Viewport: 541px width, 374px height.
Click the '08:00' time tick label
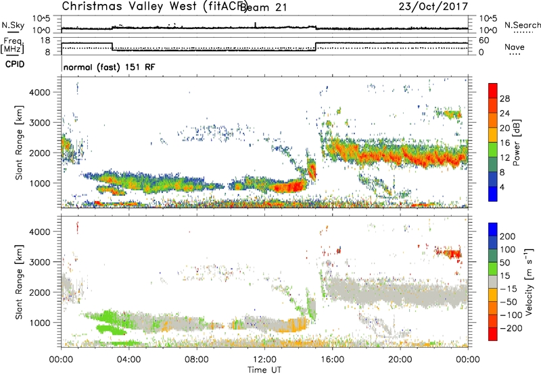pyautogui.click(x=197, y=360)
